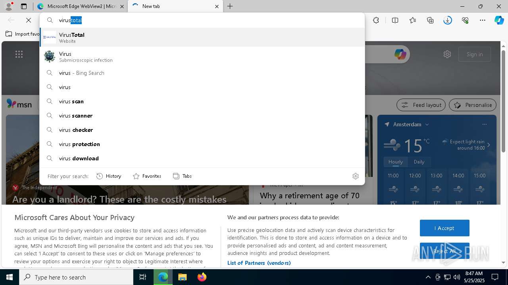Open the Downloads icon
508x285 pixels.
pos(448,20)
